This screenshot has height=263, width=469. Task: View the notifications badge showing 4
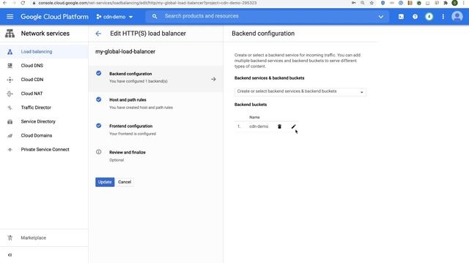tap(429, 17)
